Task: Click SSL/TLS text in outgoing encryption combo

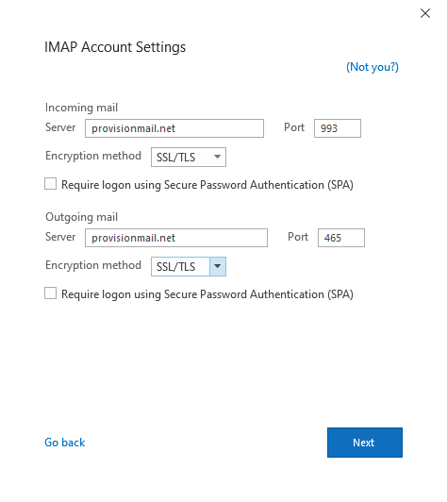Action: [175, 267]
